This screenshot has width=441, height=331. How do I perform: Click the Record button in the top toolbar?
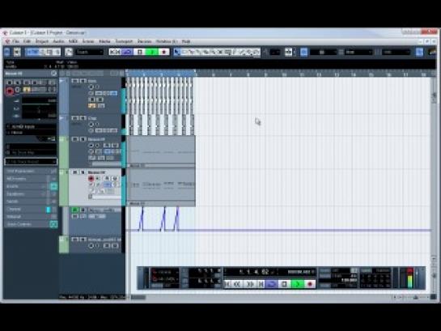click(163, 52)
